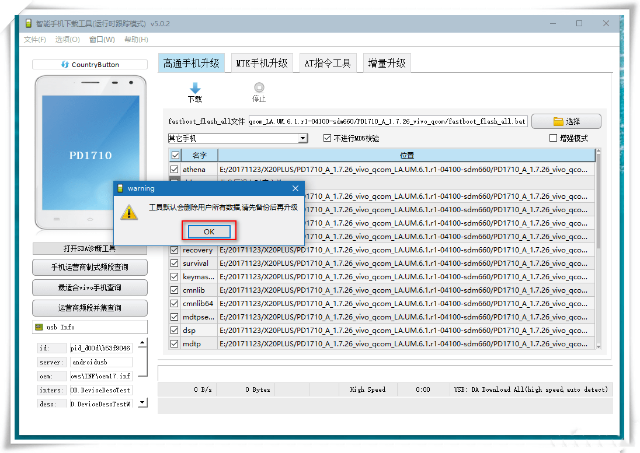The image size is (640, 453).
Task: Enable the 增强模式 checkbox
Action: click(552, 137)
